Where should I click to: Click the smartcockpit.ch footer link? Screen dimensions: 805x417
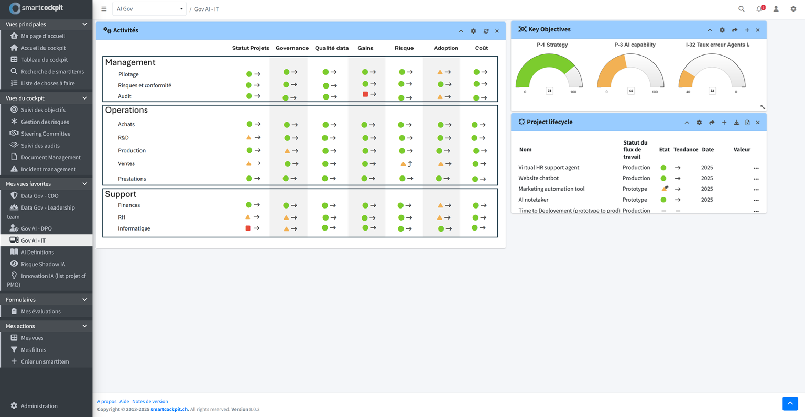[169, 409]
